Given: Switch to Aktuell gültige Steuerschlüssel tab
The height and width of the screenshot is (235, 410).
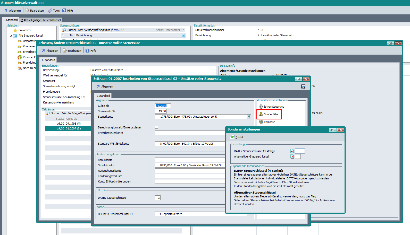Looking at the screenshot, I should click(41, 20).
